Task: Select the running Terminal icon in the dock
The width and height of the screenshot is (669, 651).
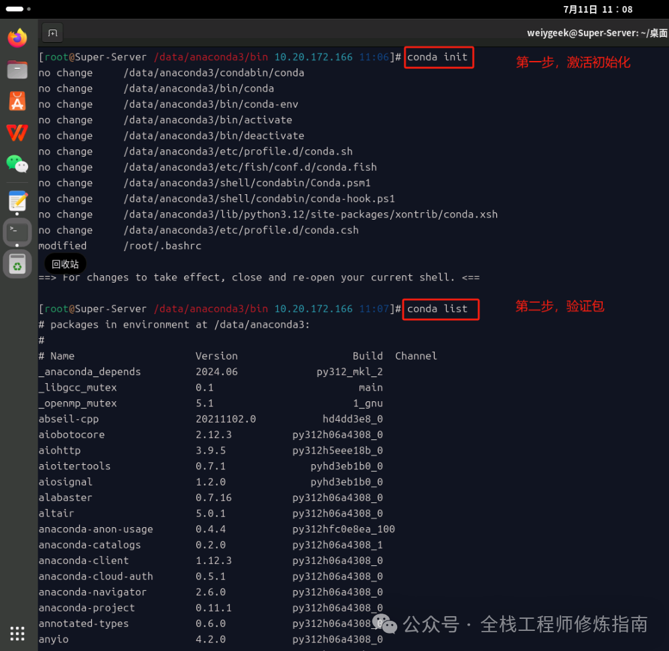Action: pyautogui.click(x=17, y=231)
